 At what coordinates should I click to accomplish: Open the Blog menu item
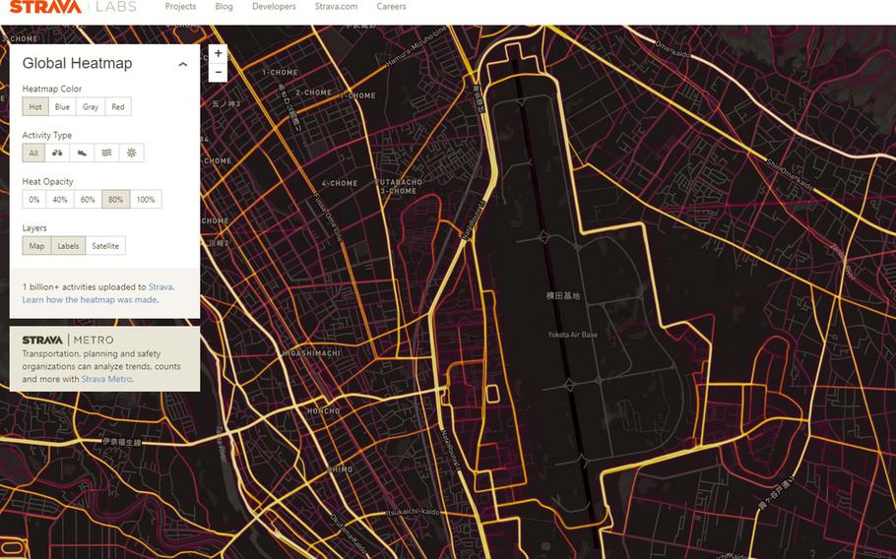point(224,7)
